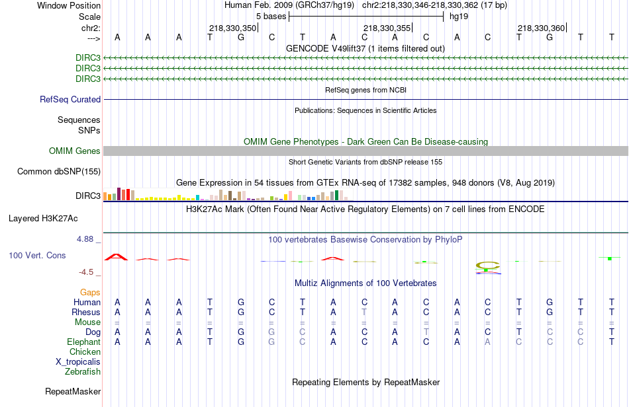629x407 pixels.
Task: Click the '--->' strand direction arrow label
Action: 93,38
